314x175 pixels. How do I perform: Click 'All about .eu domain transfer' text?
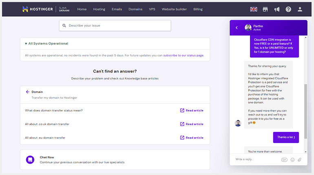45,138
